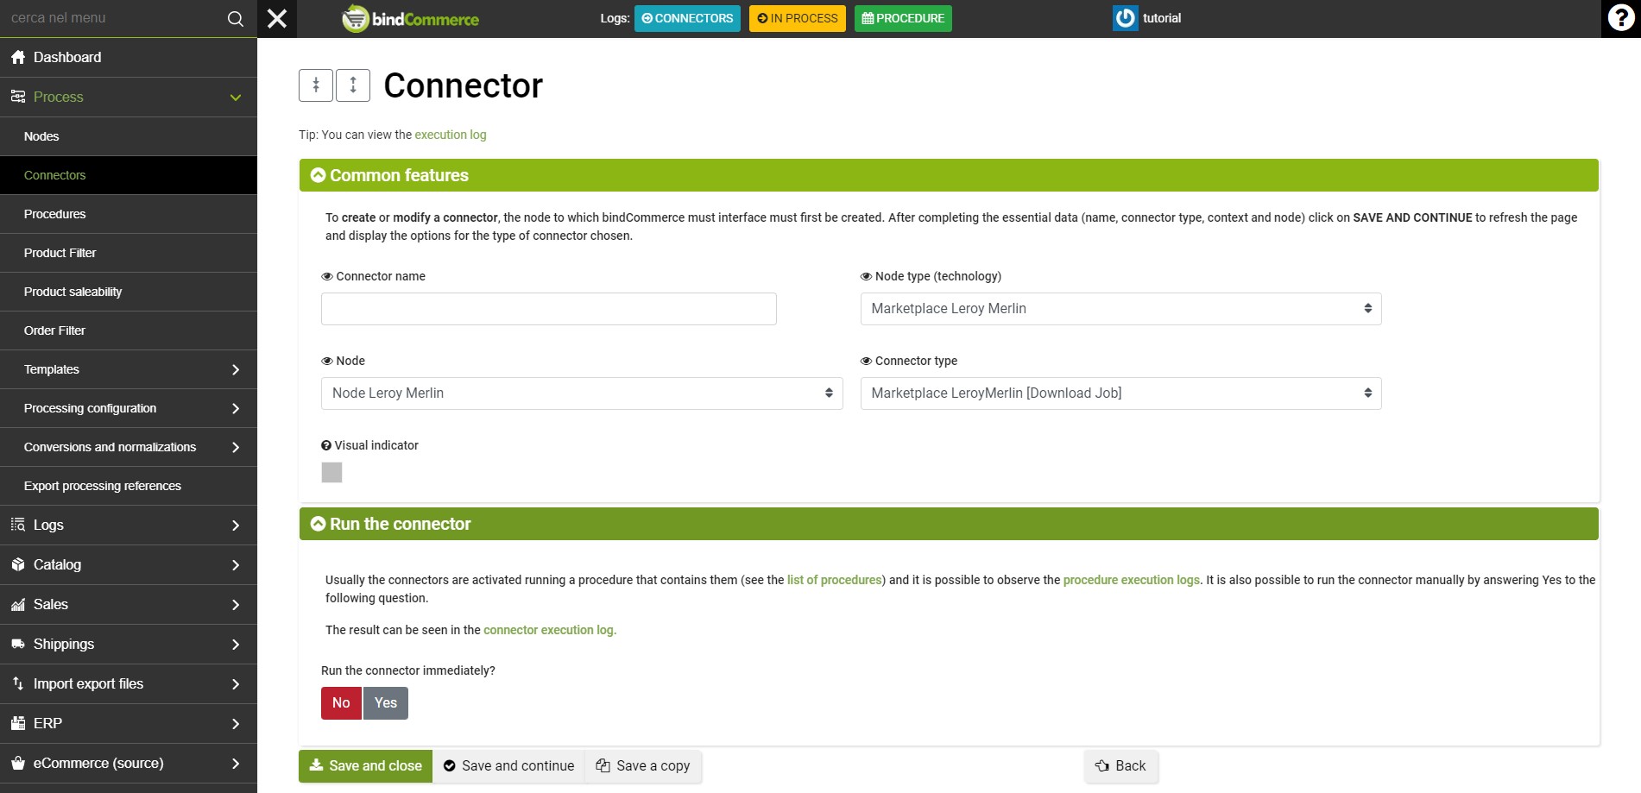Click Save a copy button
1641x793 pixels.
pos(643,766)
